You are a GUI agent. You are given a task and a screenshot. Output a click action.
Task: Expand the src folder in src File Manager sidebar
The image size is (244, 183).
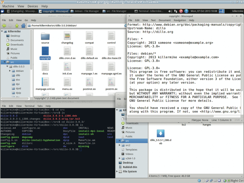[x=120, y=141]
